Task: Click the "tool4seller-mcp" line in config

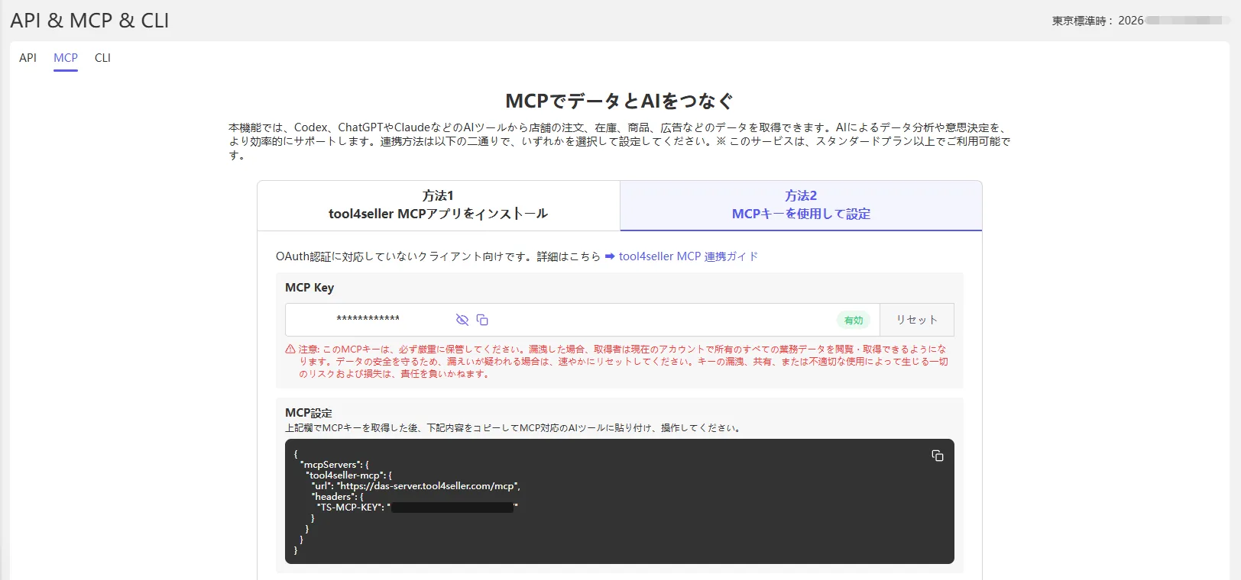Action: (x=348, y=475)
